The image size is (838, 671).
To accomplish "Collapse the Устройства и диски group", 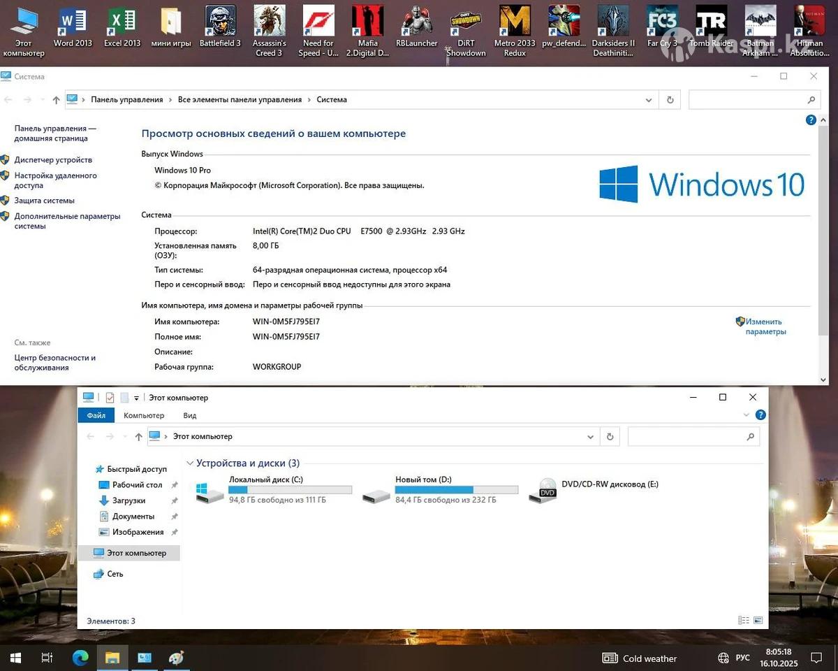I will click(x=190, y=463).
